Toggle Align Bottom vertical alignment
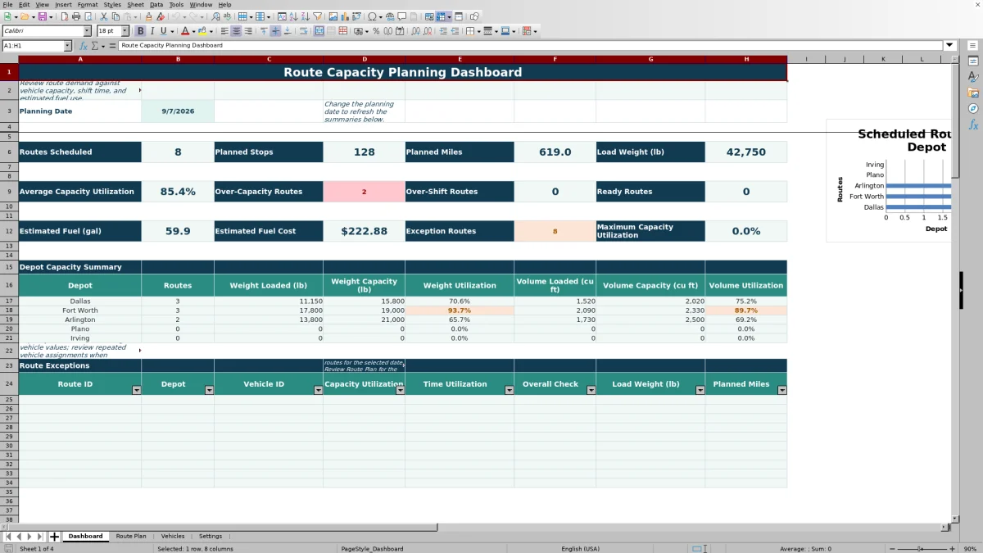Viewport: 983px width, 553px height. (x=287, y=31)
